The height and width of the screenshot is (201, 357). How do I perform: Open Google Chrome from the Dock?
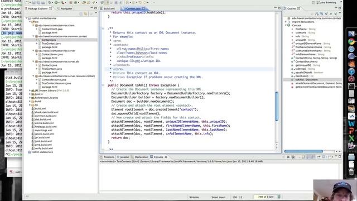[351, 41]
